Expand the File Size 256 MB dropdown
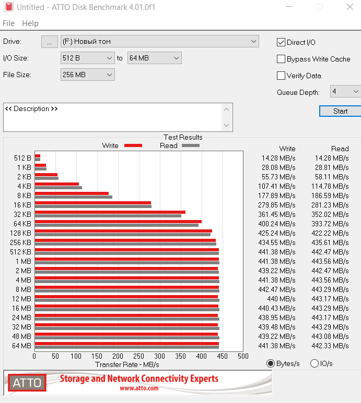Image resolution: width=361 pixels, height=403 pixels. pyautogui.click(x=87, y=75)
